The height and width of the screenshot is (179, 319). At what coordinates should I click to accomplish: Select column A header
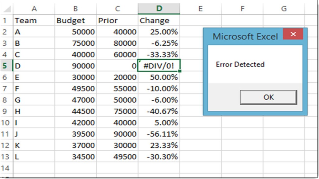pos(34,8)
